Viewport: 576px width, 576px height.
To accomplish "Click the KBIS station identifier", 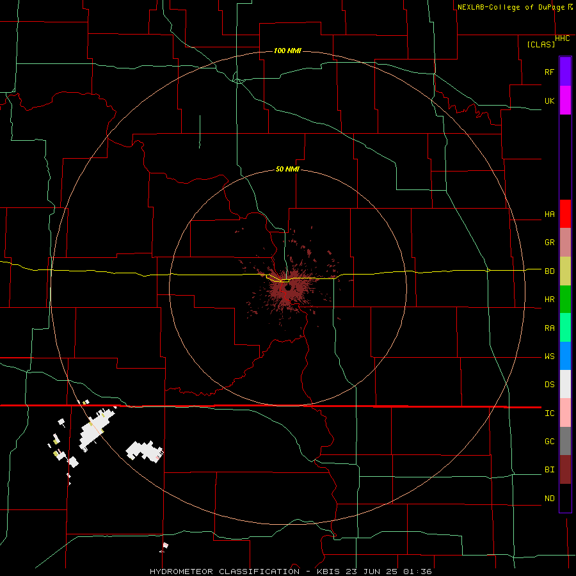I will click(x=328, y=572).
